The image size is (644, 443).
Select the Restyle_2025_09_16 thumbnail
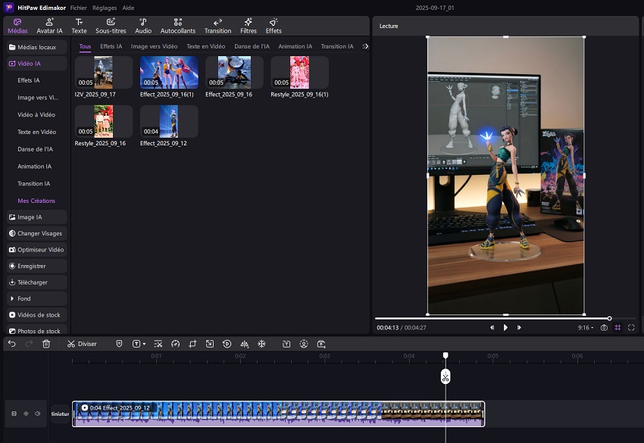[x=104, y=121]
